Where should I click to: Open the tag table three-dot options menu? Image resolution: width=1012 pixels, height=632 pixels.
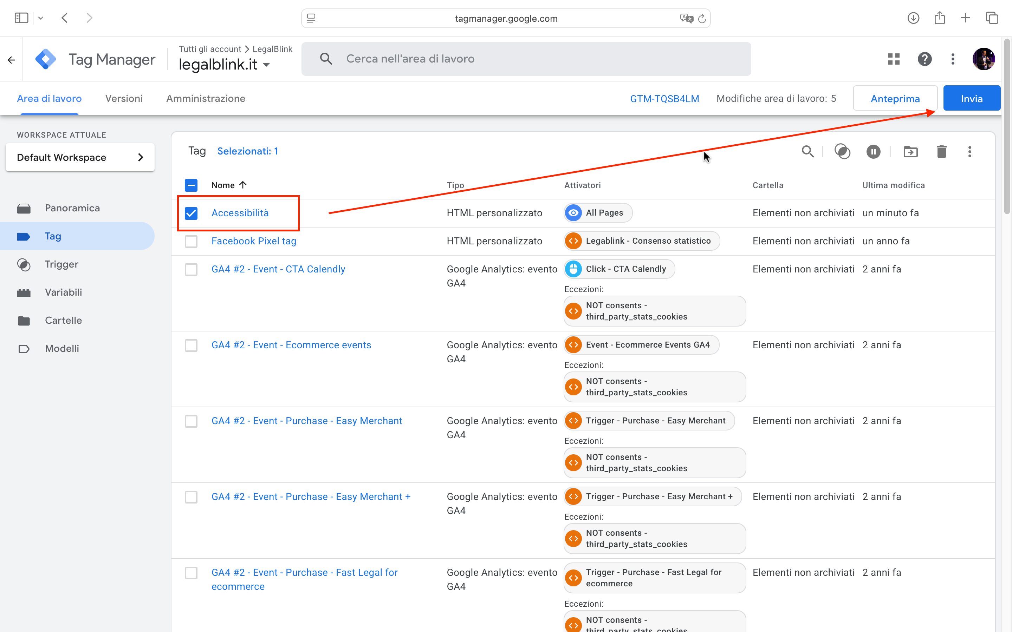969,151
